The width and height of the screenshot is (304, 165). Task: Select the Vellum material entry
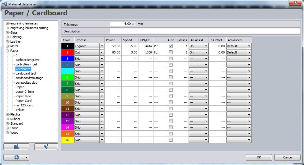pyautogui.click(x=20, y=110)
